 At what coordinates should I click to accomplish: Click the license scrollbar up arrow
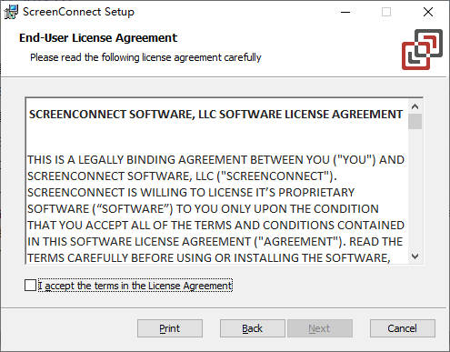pyautogui.click(x=415, y=106)
